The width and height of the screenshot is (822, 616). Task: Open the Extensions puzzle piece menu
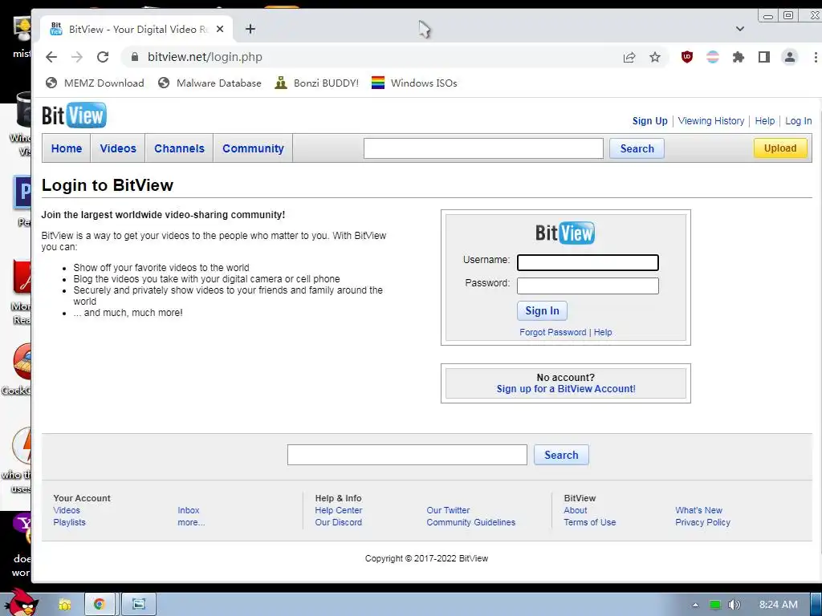tap(739, 57)
